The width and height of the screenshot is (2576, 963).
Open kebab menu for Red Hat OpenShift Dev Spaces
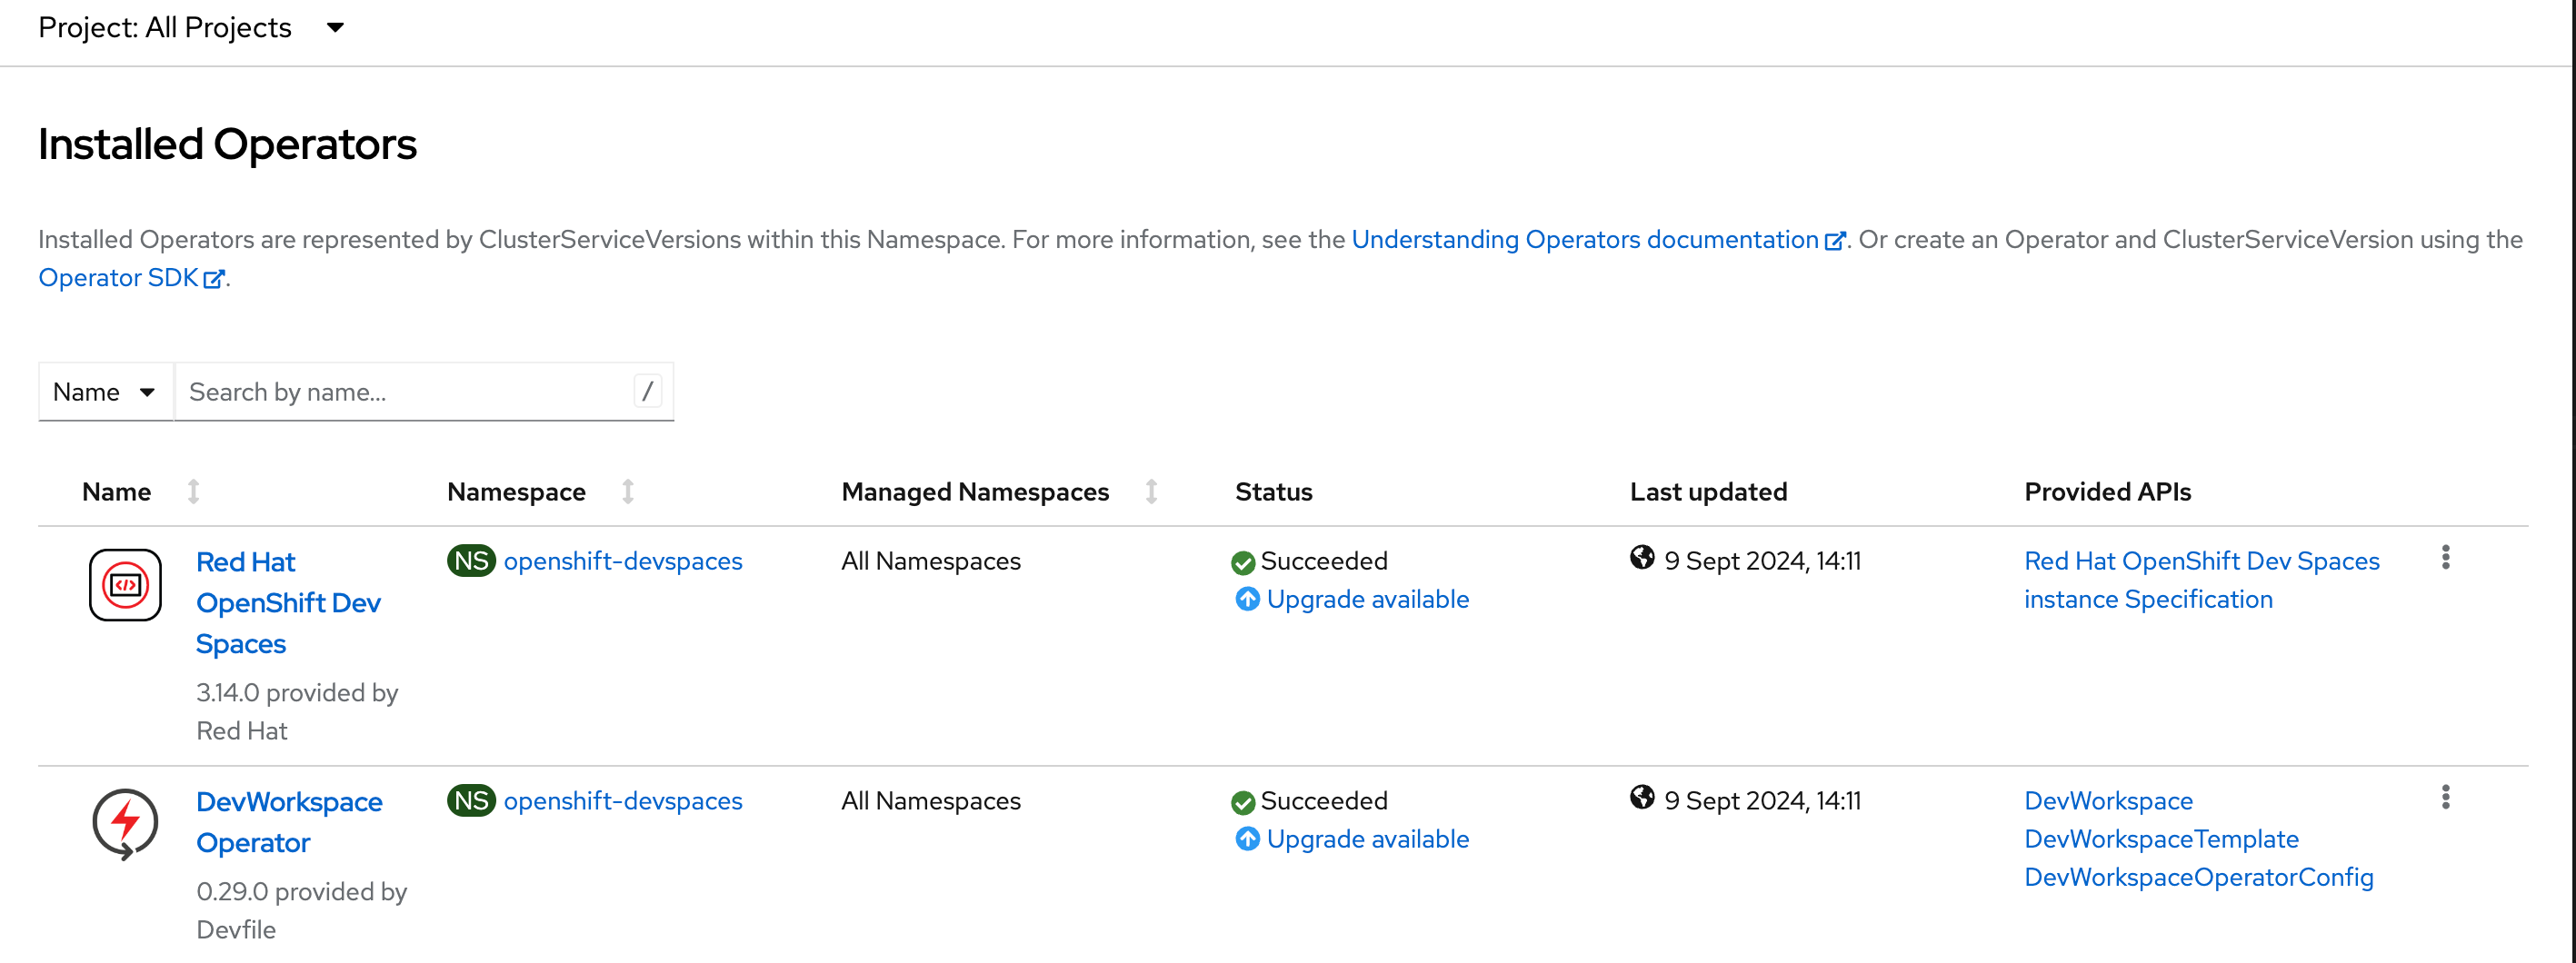click(2445, 558)
